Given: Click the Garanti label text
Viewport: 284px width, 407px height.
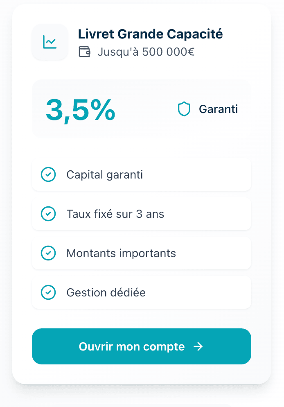Looking at the screenshot, I should click(x=218, y=109).
